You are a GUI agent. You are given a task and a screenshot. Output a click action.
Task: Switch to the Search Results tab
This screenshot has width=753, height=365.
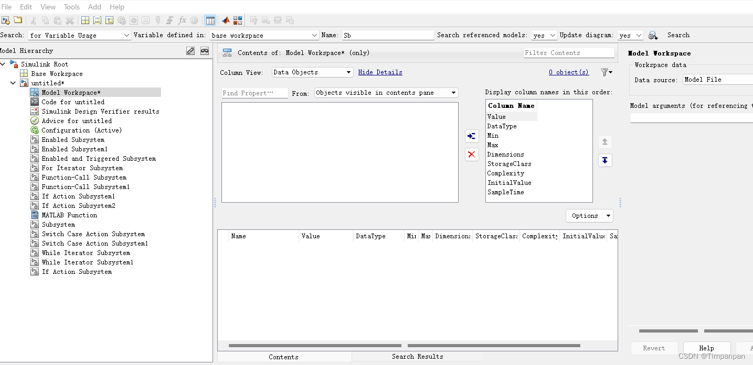[x=417, y=356]
